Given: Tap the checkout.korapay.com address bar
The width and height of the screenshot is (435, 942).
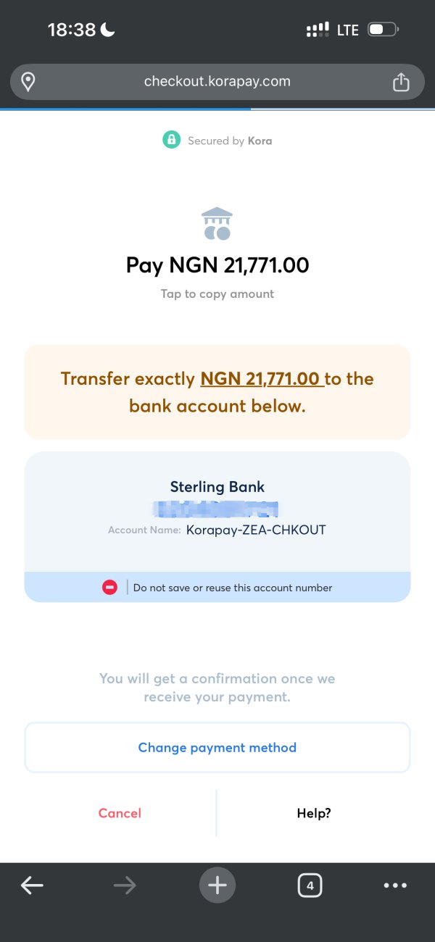Looking at the screenshot, I should pos(217,81).
